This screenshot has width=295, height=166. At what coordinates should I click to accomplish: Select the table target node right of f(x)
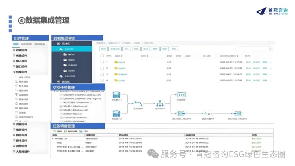237,114
